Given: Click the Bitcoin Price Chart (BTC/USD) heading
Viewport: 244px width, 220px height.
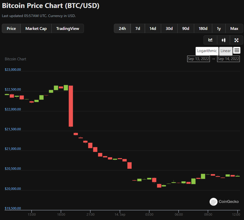Looking at the screenshot, I should point(51,6).
